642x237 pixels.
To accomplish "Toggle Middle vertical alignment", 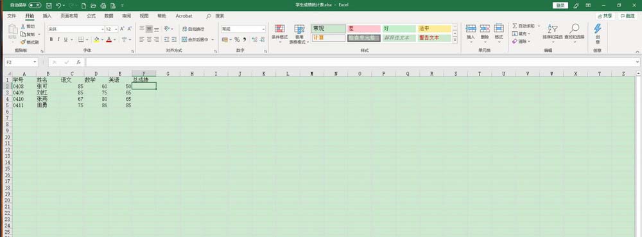I will pos(150,29).
